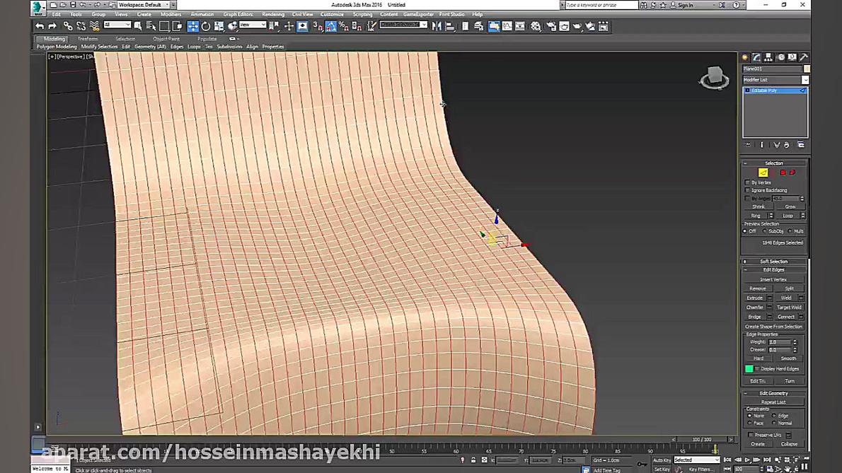Activate Select and Rotate tool
The image size is (842, 473).
coord(206,25)
